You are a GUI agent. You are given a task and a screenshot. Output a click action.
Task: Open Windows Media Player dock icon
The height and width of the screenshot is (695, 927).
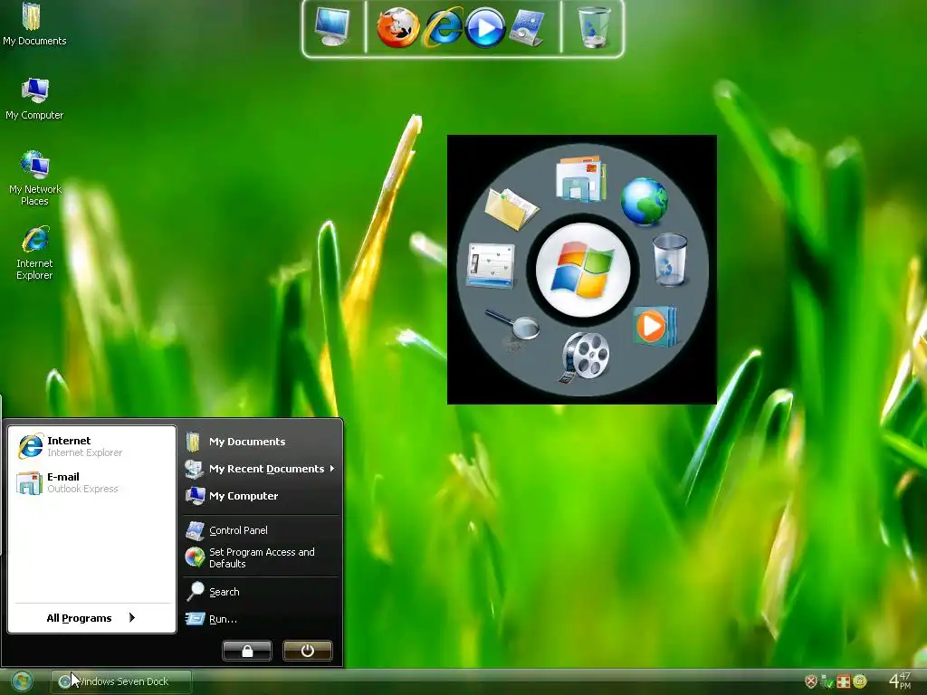[x=485, y=28]
